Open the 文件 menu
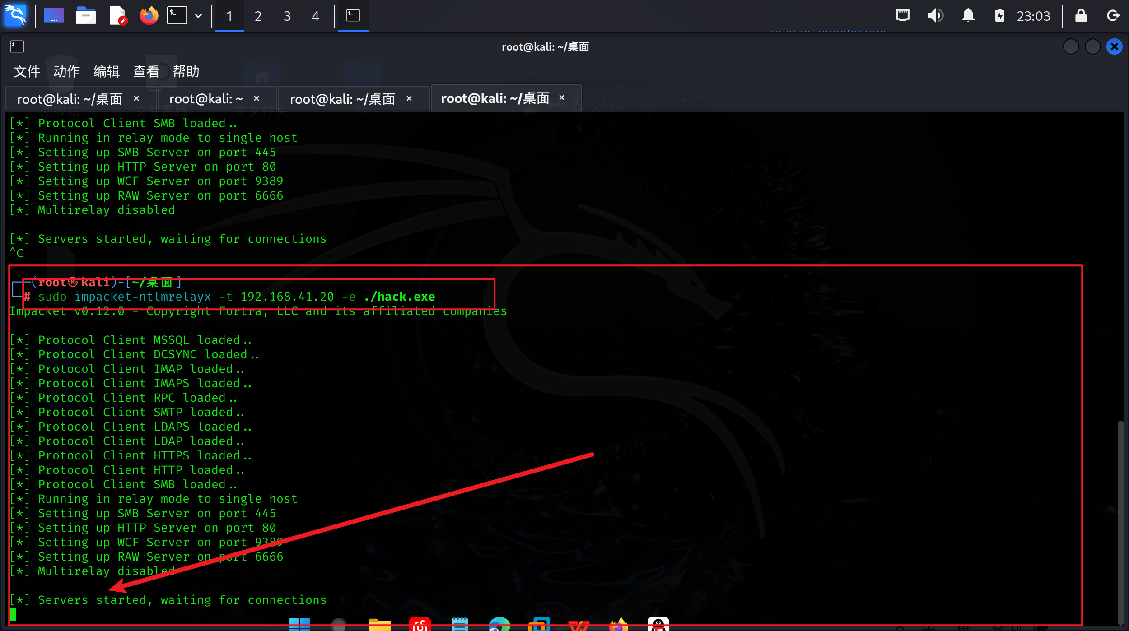 [27, 71]
